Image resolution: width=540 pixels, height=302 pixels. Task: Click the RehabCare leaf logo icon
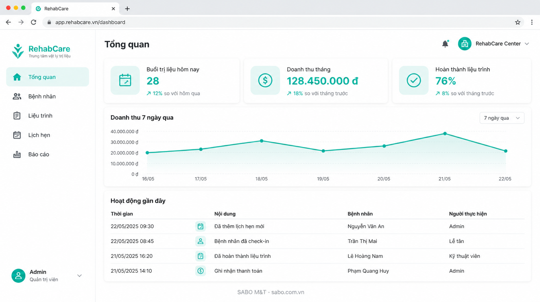[x=18, y=51]
